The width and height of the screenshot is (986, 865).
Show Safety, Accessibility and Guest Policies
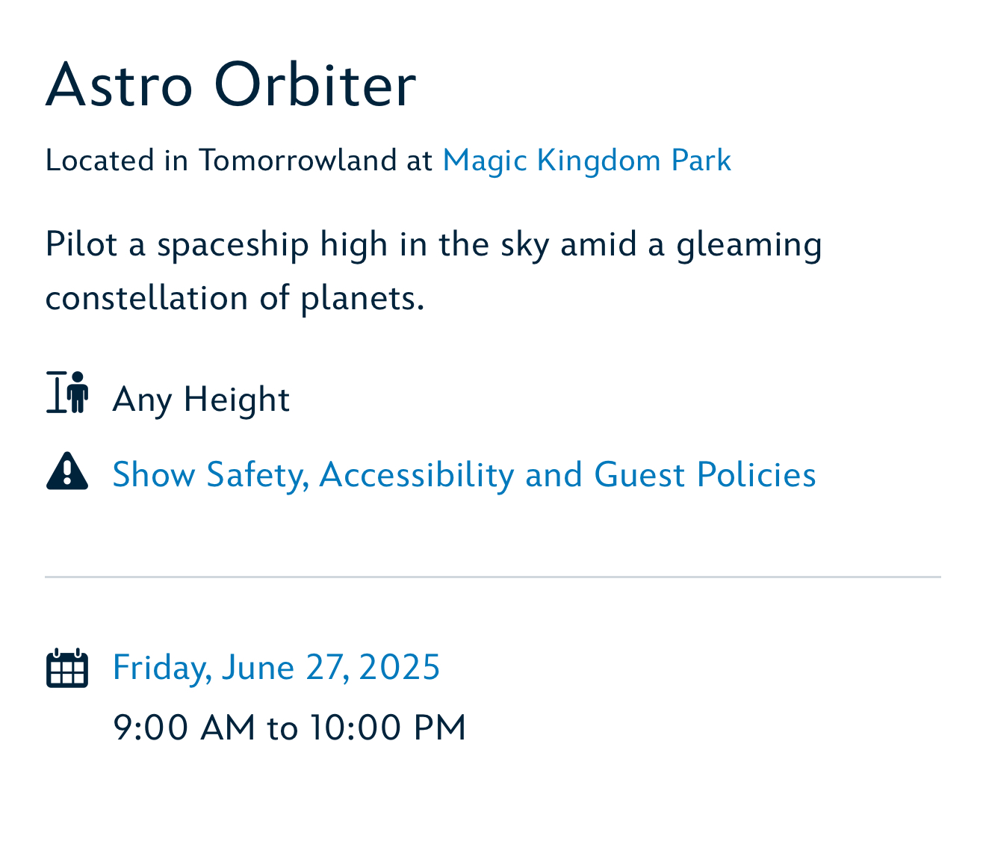click(464, 475)
